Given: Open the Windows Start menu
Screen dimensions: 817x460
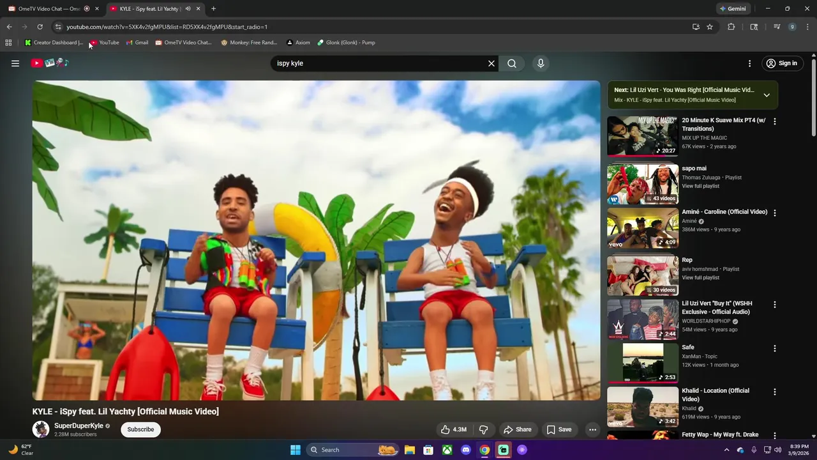Looking at the screenshot, I should pyautogui.click(x=296, y=450).
